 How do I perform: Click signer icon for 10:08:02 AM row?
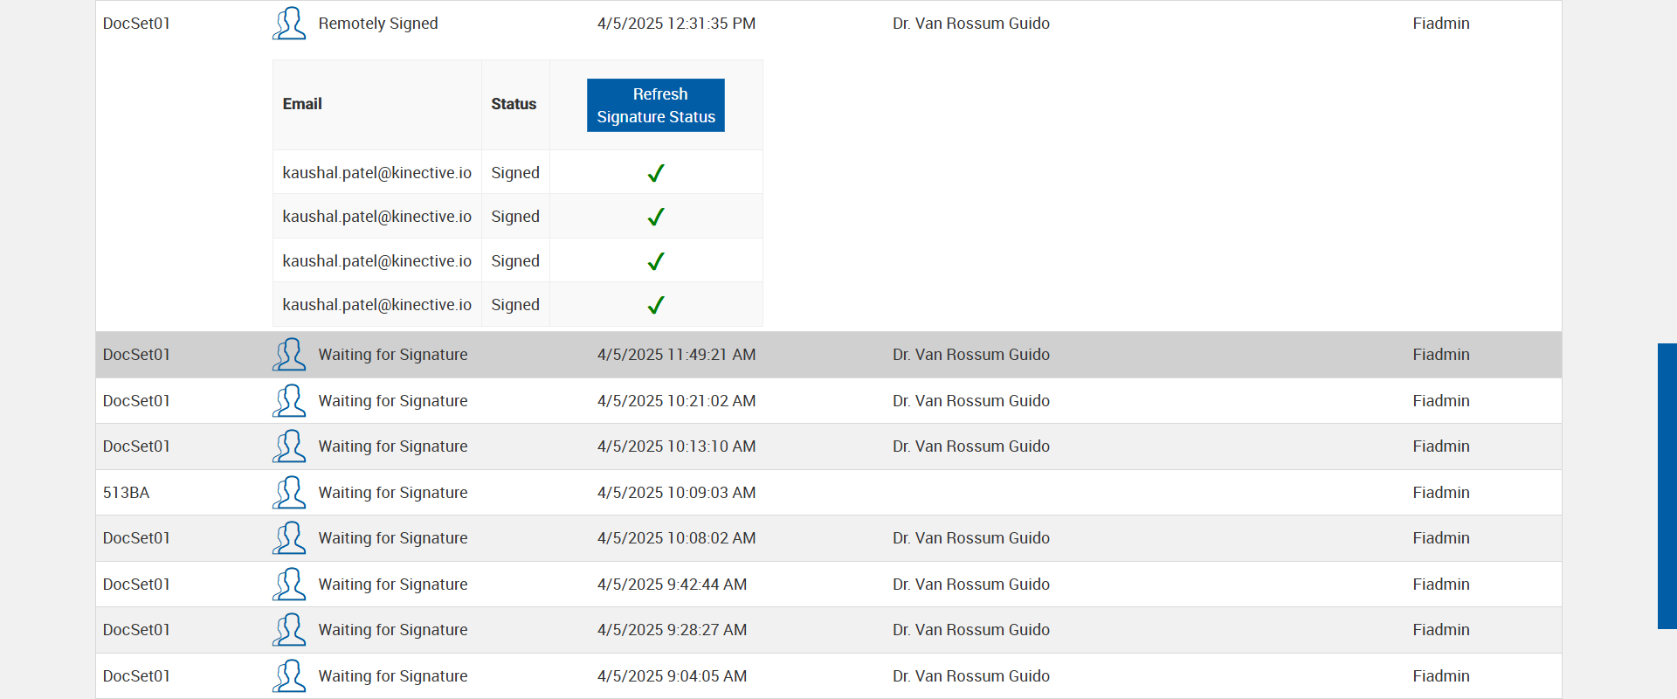[289, 538]
